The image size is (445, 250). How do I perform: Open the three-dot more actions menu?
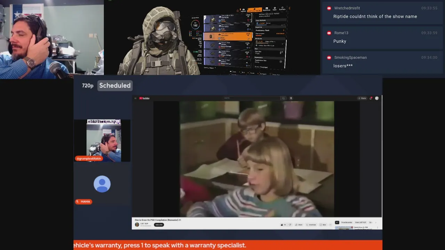pos(330,225)
